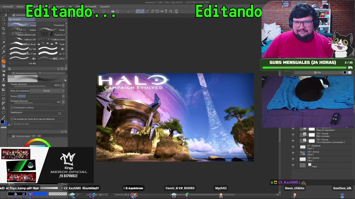The image size is (355, 199).
Task: Select the Move layer tool
Action: (x=4, y=33)
